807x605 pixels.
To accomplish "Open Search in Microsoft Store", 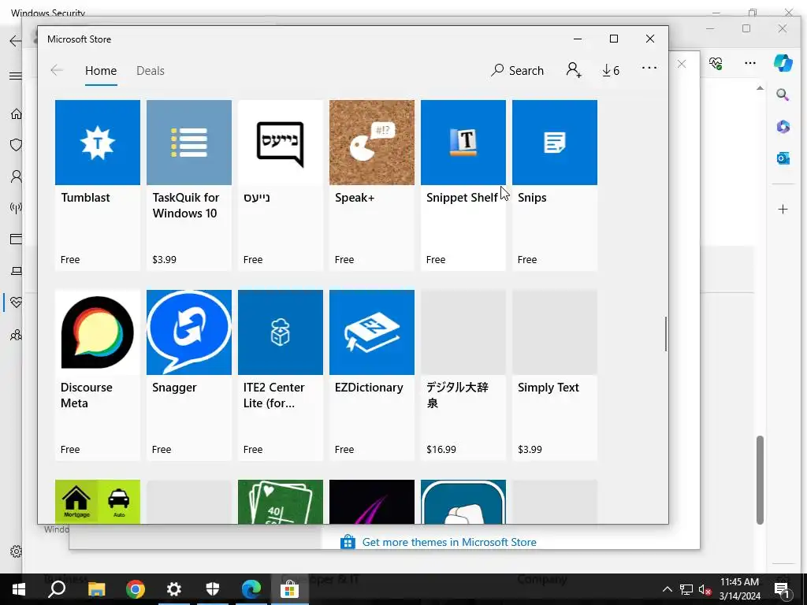I will [x=517, y=70].
